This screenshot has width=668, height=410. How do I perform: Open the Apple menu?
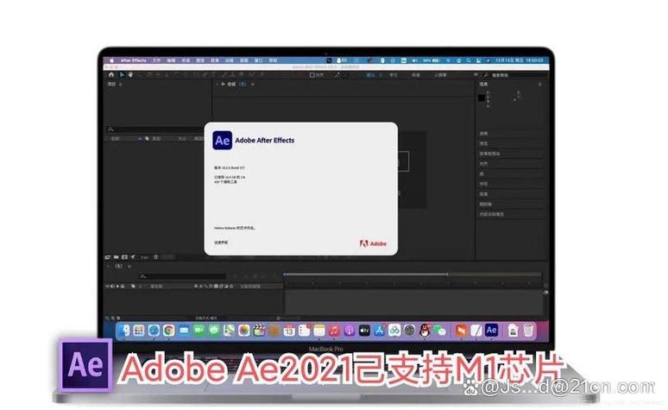[x=112, y=60]
